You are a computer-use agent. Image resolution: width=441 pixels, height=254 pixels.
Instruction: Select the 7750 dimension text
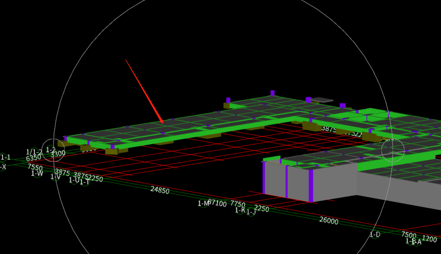pyautogui.click(x=238, y=204)
